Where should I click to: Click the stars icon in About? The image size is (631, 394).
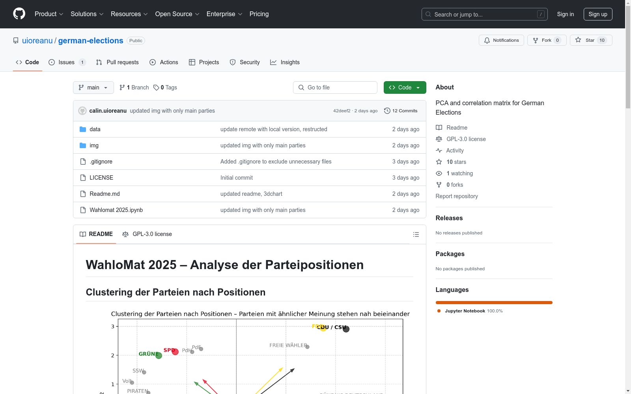(439, 162)
